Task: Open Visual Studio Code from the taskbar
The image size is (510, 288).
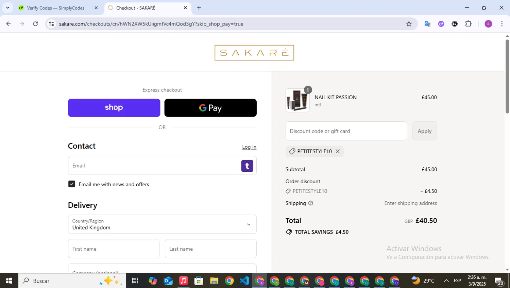Action: (244, 281)
